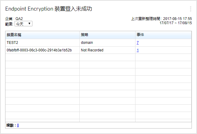197x134 pixels.
Task: Select the domain policy cell
Action: [x=87, y=43]
